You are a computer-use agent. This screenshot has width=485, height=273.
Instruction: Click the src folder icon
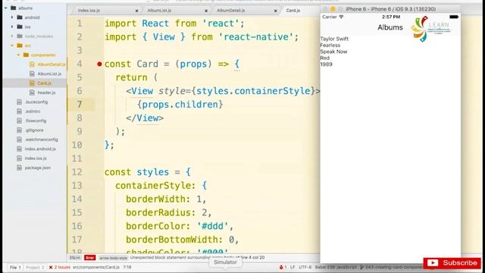pos(20,45)
